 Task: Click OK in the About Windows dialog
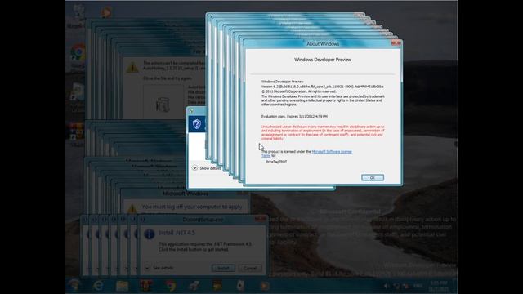[x=373, y=178]
